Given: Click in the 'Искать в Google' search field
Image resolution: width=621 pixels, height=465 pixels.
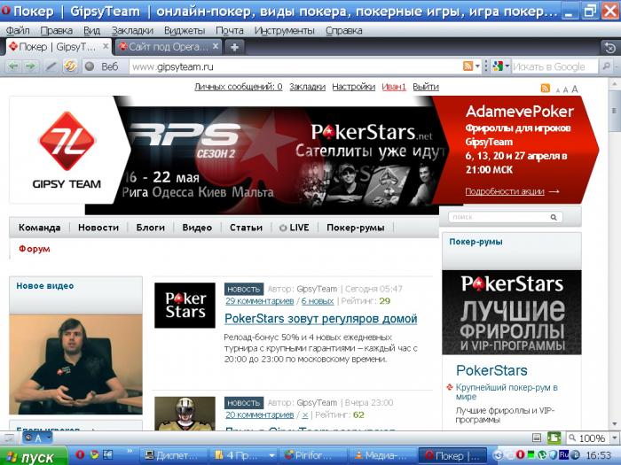Looking at the screenshot, I should click(x=554, y=66).
